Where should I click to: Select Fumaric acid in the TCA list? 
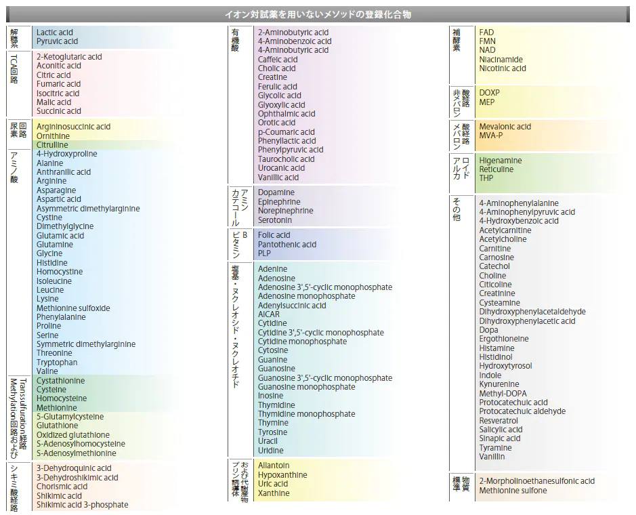click(58, 84)
